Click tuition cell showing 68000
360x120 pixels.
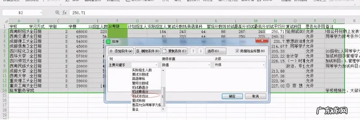click(78, 31)
